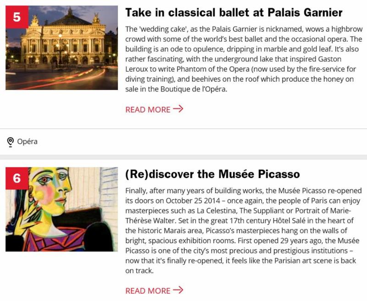Open the 'Take in classical ballet at Palais Garnier' heading
This screenshot has height=302, width=367.
click(x=234, y=12)
